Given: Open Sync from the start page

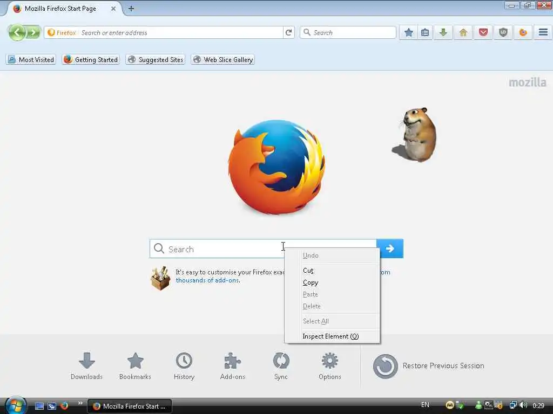Looking at the screenshot, I should [281, 366].
